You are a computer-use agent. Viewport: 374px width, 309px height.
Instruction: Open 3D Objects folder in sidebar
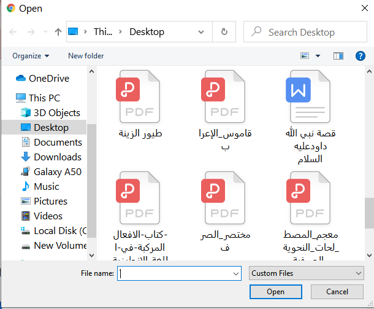pyautogui.click(x=57, y=113)
